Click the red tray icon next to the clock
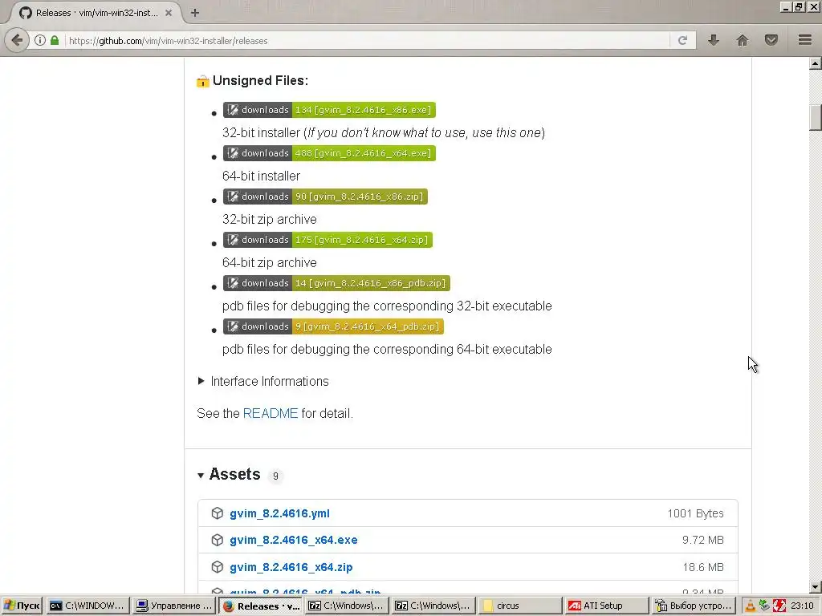822x616 pixels. pyautogui.click(x=779, y=606)
